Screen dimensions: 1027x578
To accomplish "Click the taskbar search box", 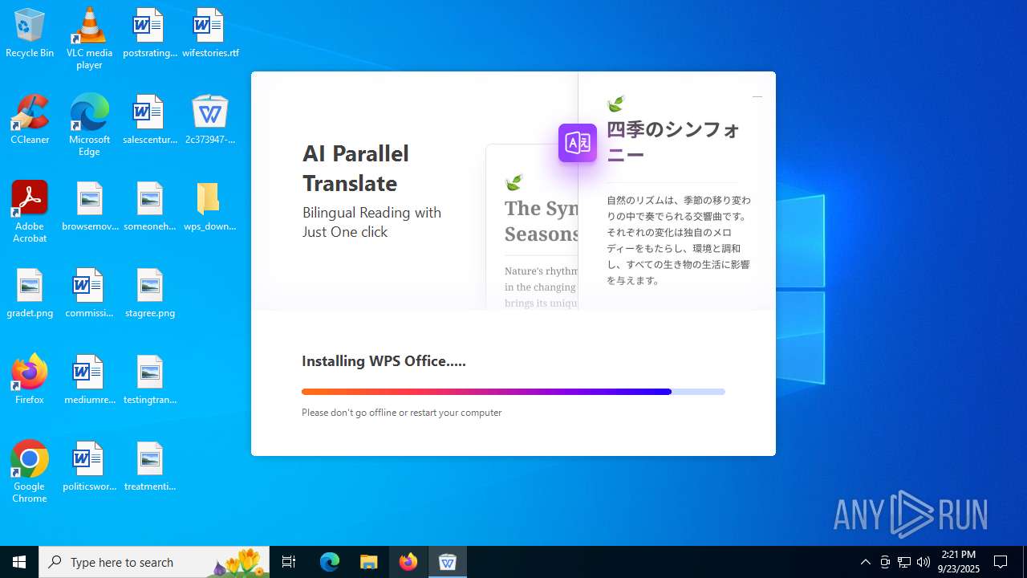I will point(154,562).
